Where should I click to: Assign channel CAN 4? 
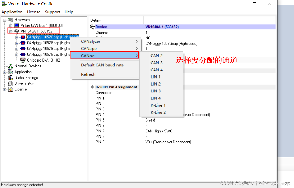[x=162, y=70]
